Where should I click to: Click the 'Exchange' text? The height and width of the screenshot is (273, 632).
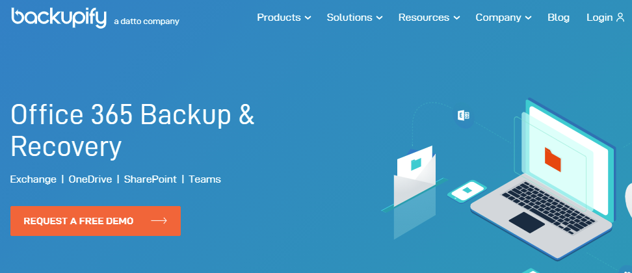point(33,179)
